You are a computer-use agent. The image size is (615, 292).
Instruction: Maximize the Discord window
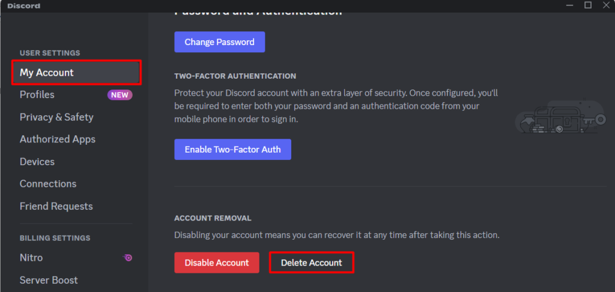click(588, 5)
